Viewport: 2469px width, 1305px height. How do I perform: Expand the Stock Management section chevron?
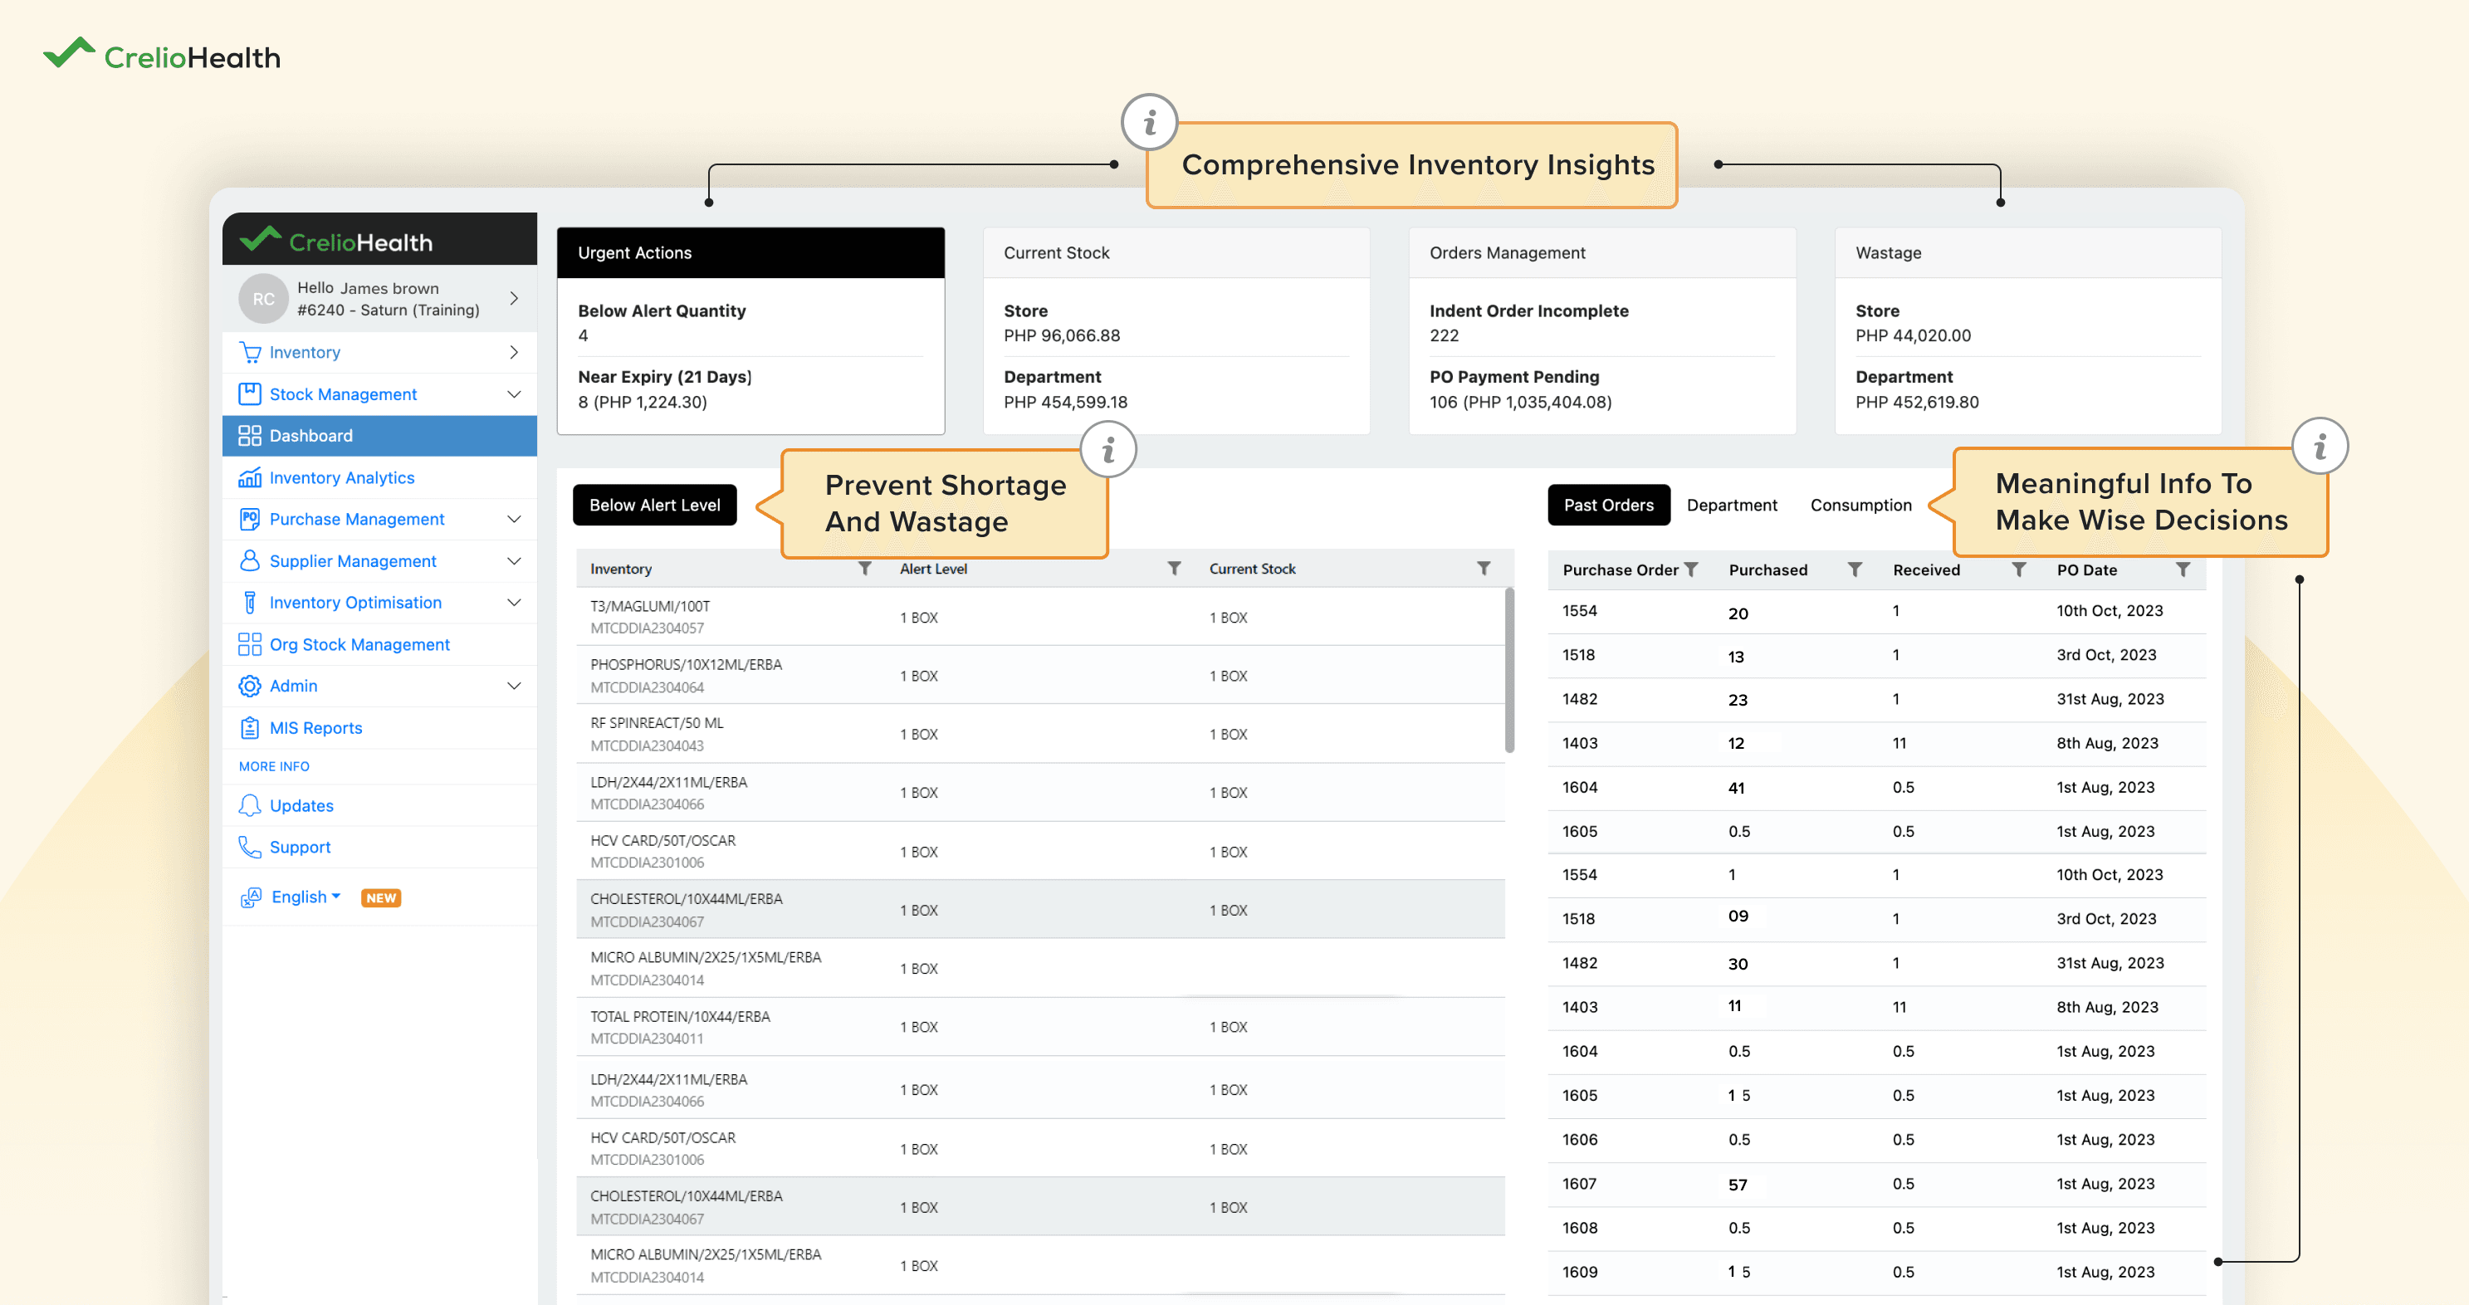point(514,393)
